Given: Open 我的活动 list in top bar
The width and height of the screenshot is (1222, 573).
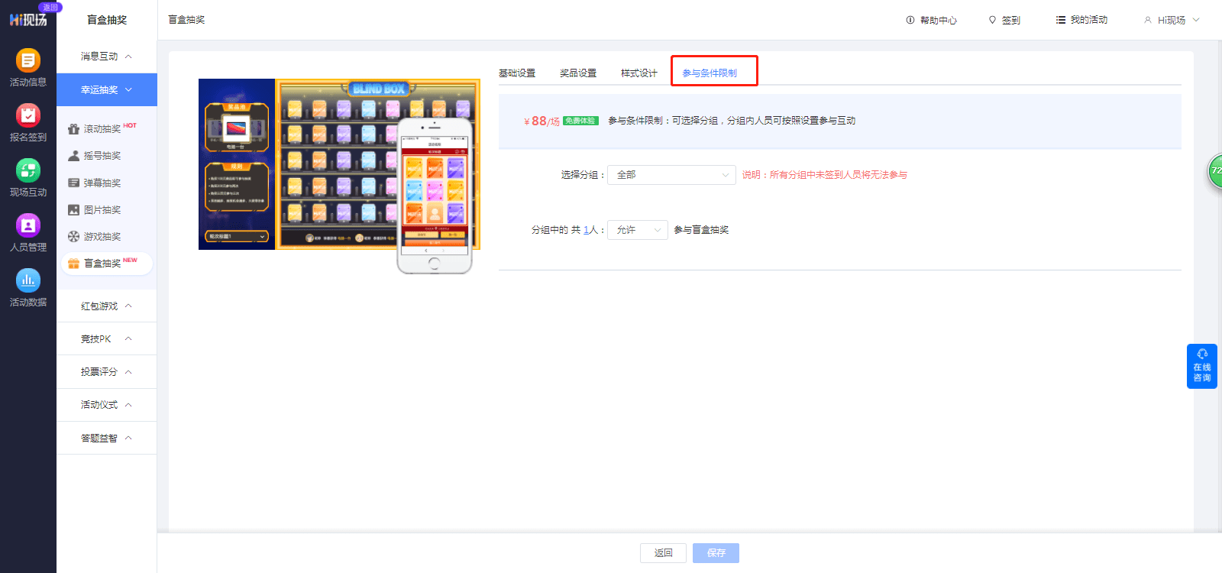Looking at the screenshot, I should [1081, 20].
